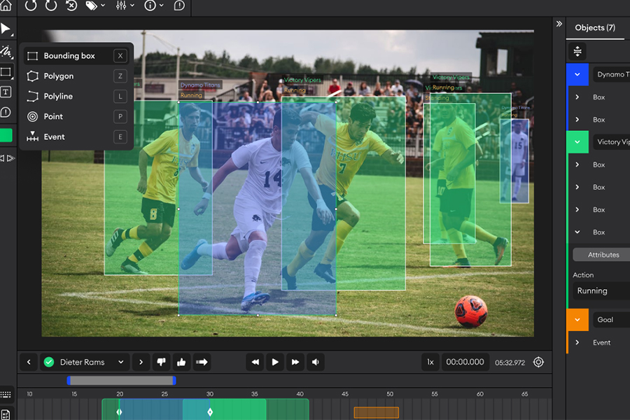Click the green color swatch in sidebar

click(6, 135)
